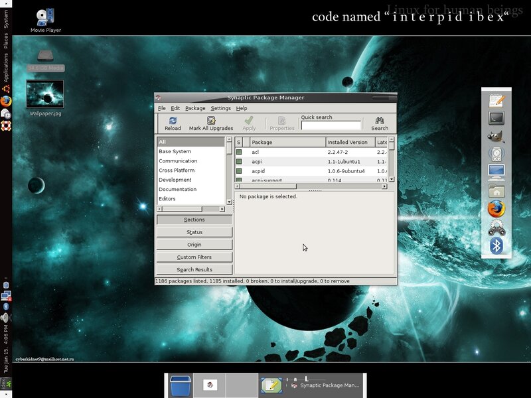The image size is (531, 398).
Task: Click the Synaptic window title bar icon
Action: 158,98
